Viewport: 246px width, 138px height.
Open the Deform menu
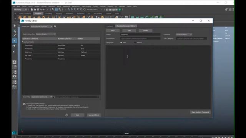[110, 7]
